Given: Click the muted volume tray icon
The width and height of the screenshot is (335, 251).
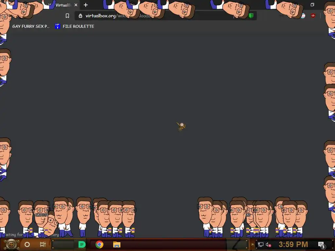Looking at the screenshot, I should [x=268, y=244].
